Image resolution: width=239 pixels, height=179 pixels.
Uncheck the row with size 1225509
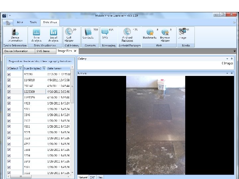click(x=9, y=91)
